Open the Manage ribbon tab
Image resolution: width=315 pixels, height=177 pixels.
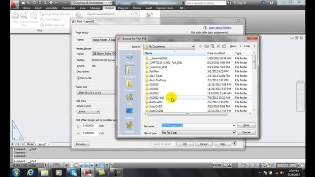point(95,8)
